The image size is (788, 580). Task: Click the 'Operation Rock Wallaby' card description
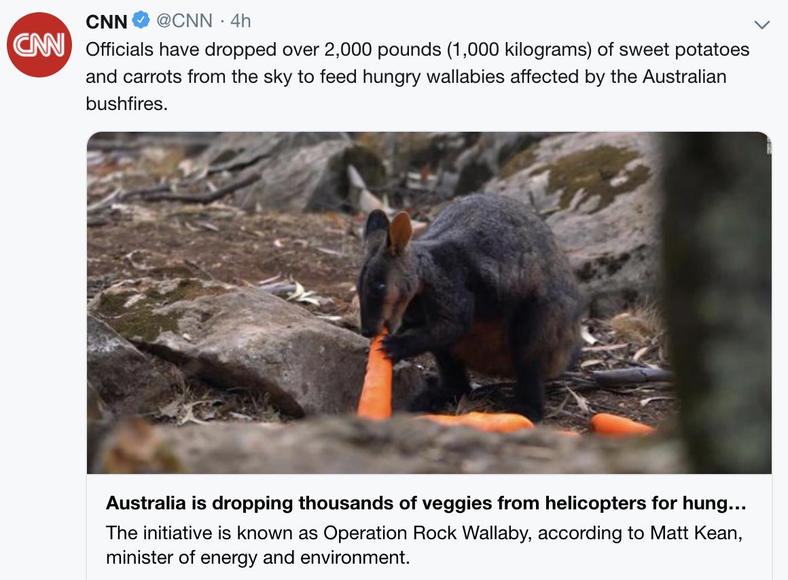(424, 545)
